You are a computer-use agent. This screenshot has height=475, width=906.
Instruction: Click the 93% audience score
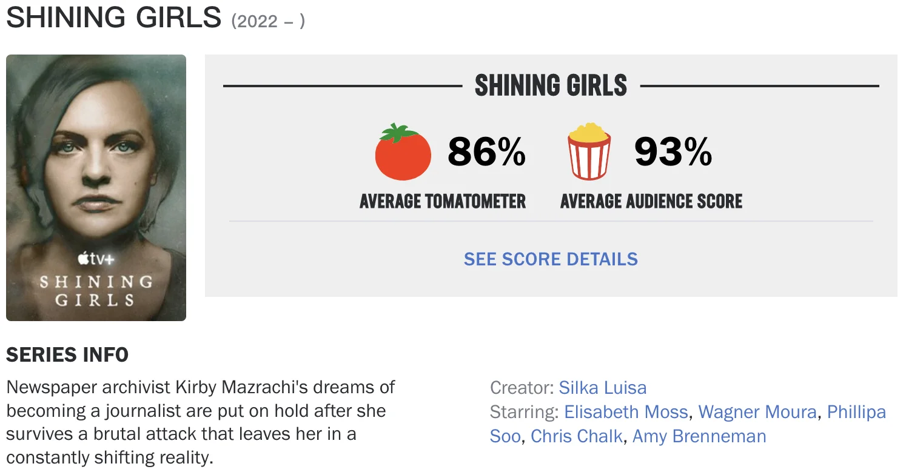[x=673, y=151]
